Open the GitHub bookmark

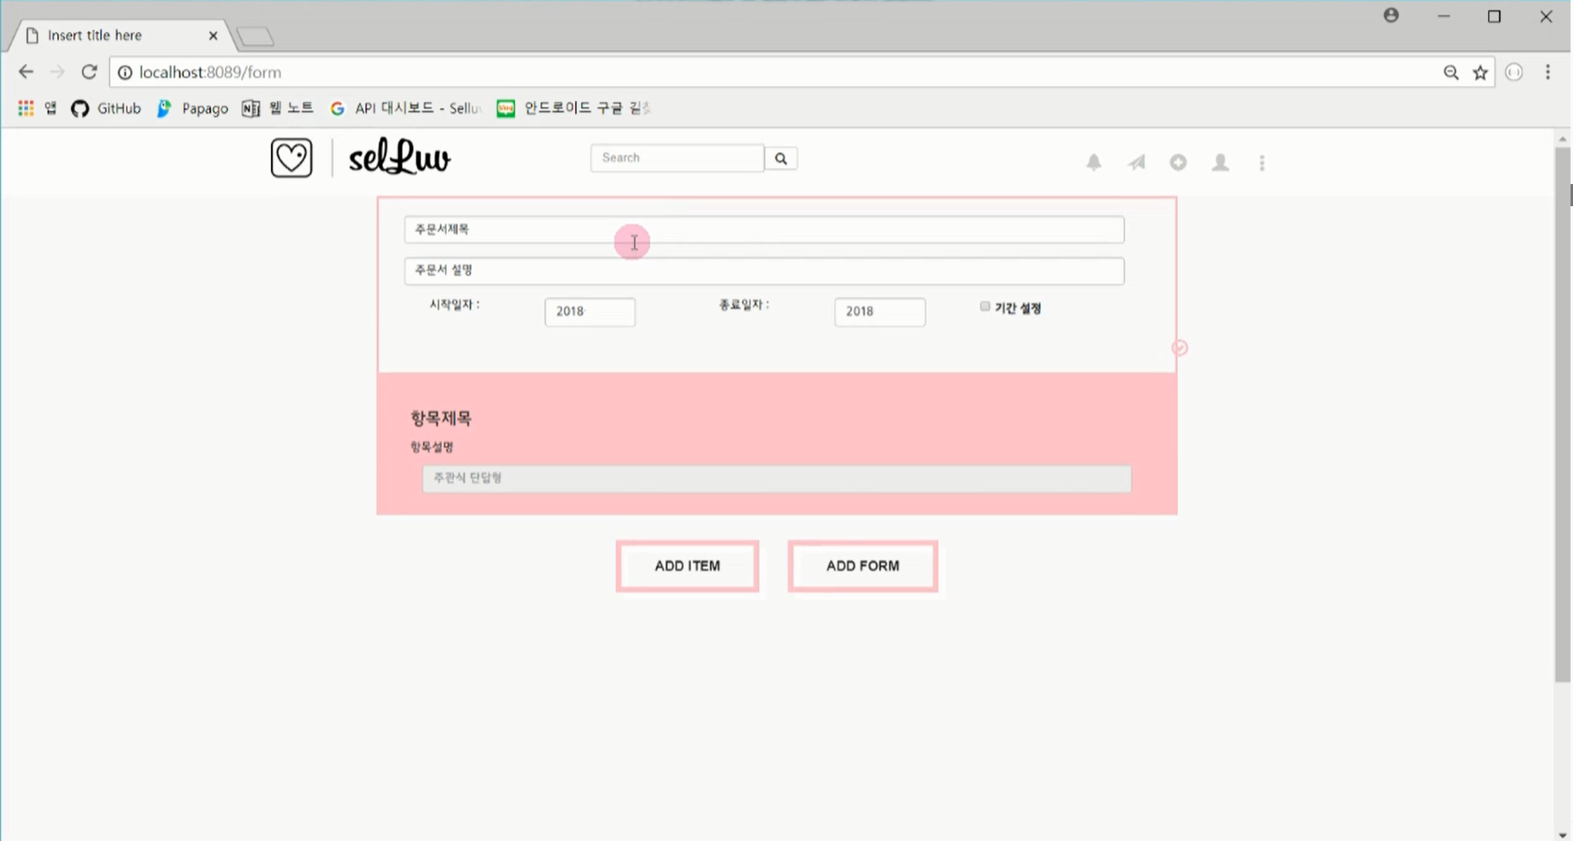click(105, 108)
